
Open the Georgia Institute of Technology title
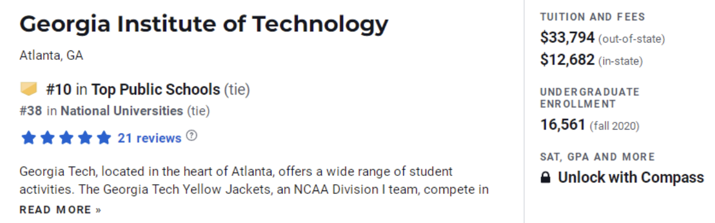(x=204, y=24)
